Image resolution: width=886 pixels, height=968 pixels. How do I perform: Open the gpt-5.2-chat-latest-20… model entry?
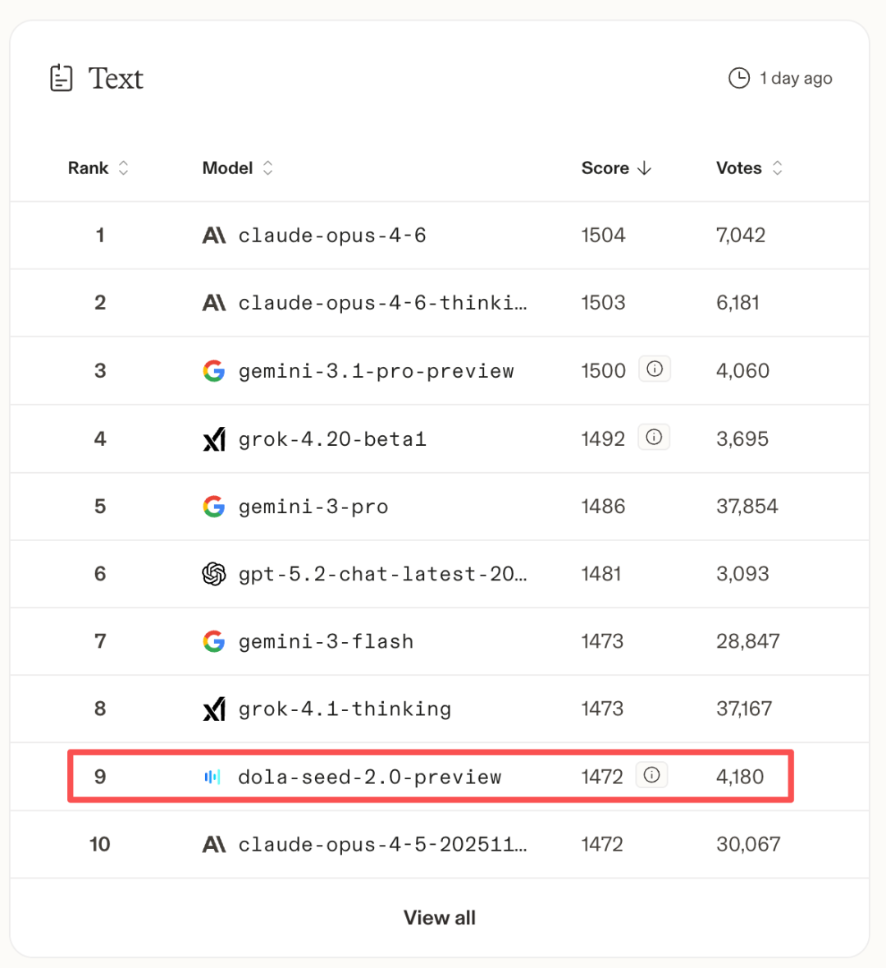[382, 574]
